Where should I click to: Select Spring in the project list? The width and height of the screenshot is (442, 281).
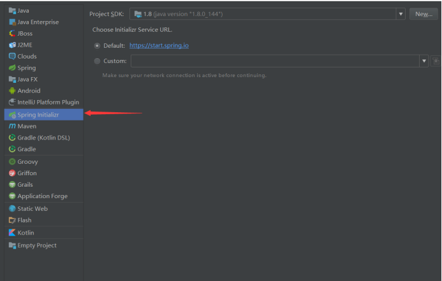27,68
